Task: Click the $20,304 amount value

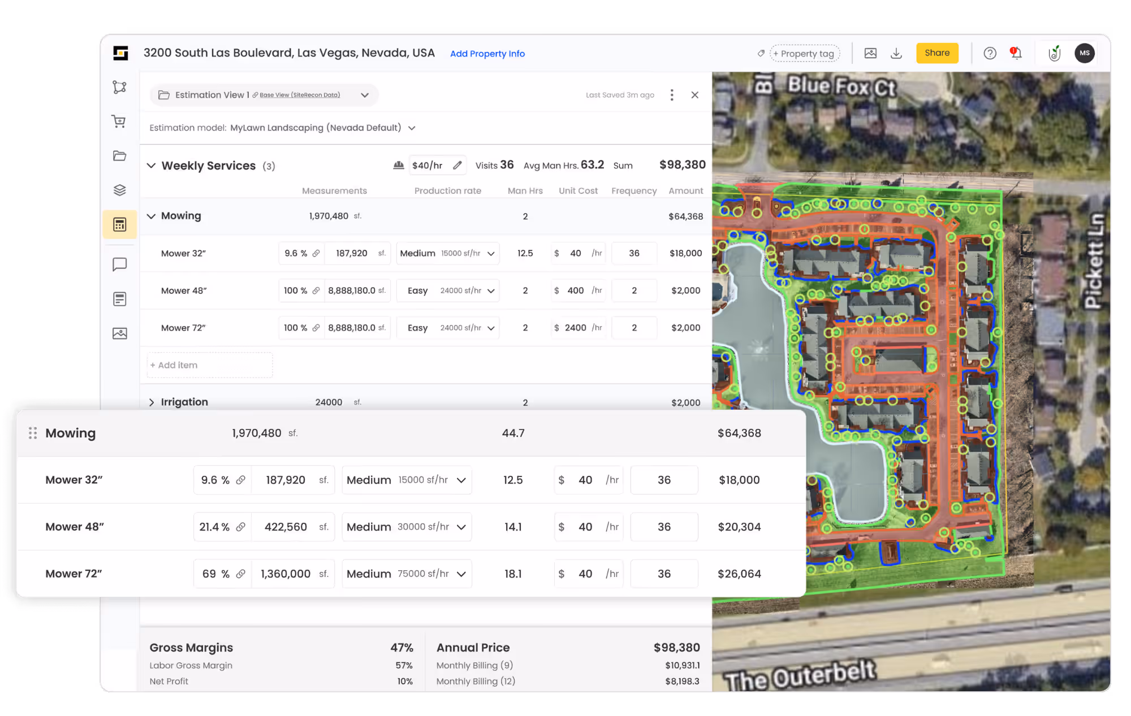Action: coord(739,527)
